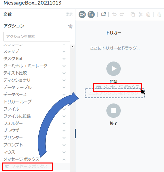Expand the タスク Bot category
The width and height of the screenshot is (164, 172).
point(64,59)
